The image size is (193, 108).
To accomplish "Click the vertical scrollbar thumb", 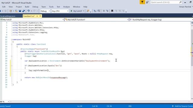I will coord(192,48).
